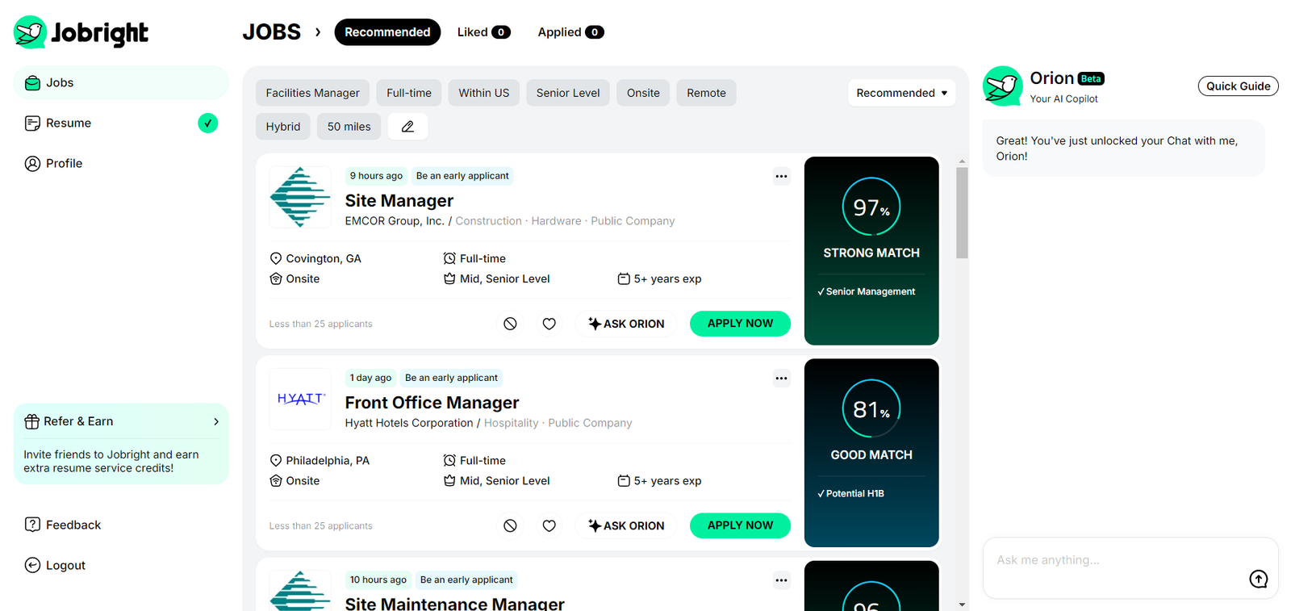Toggle the Senior Level filter chip
This screenshot has width=1291, height=611.
coord(568,93)
